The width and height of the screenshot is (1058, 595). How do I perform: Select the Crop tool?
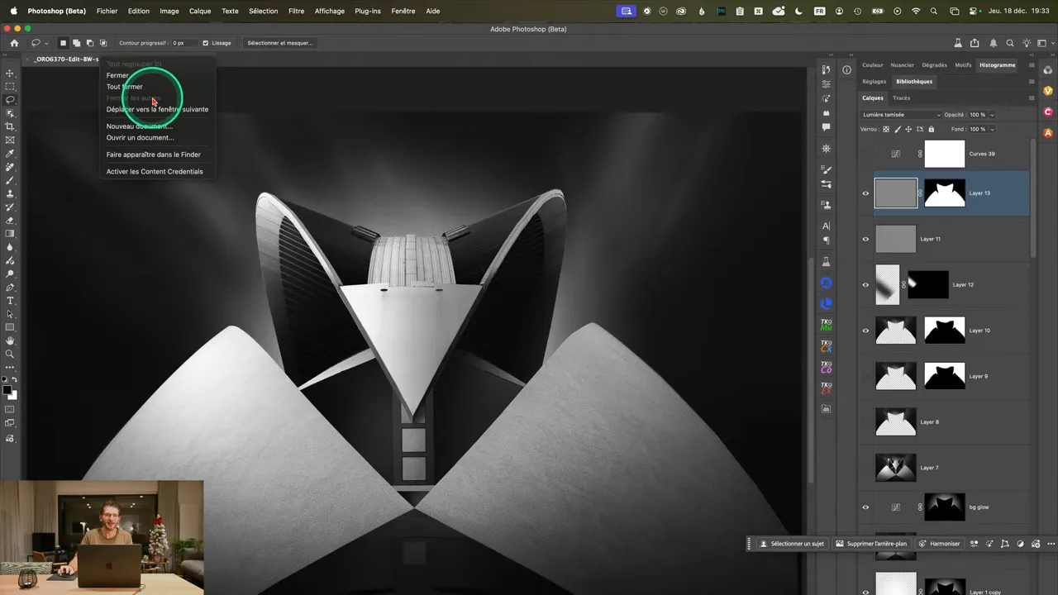point(10,126)
